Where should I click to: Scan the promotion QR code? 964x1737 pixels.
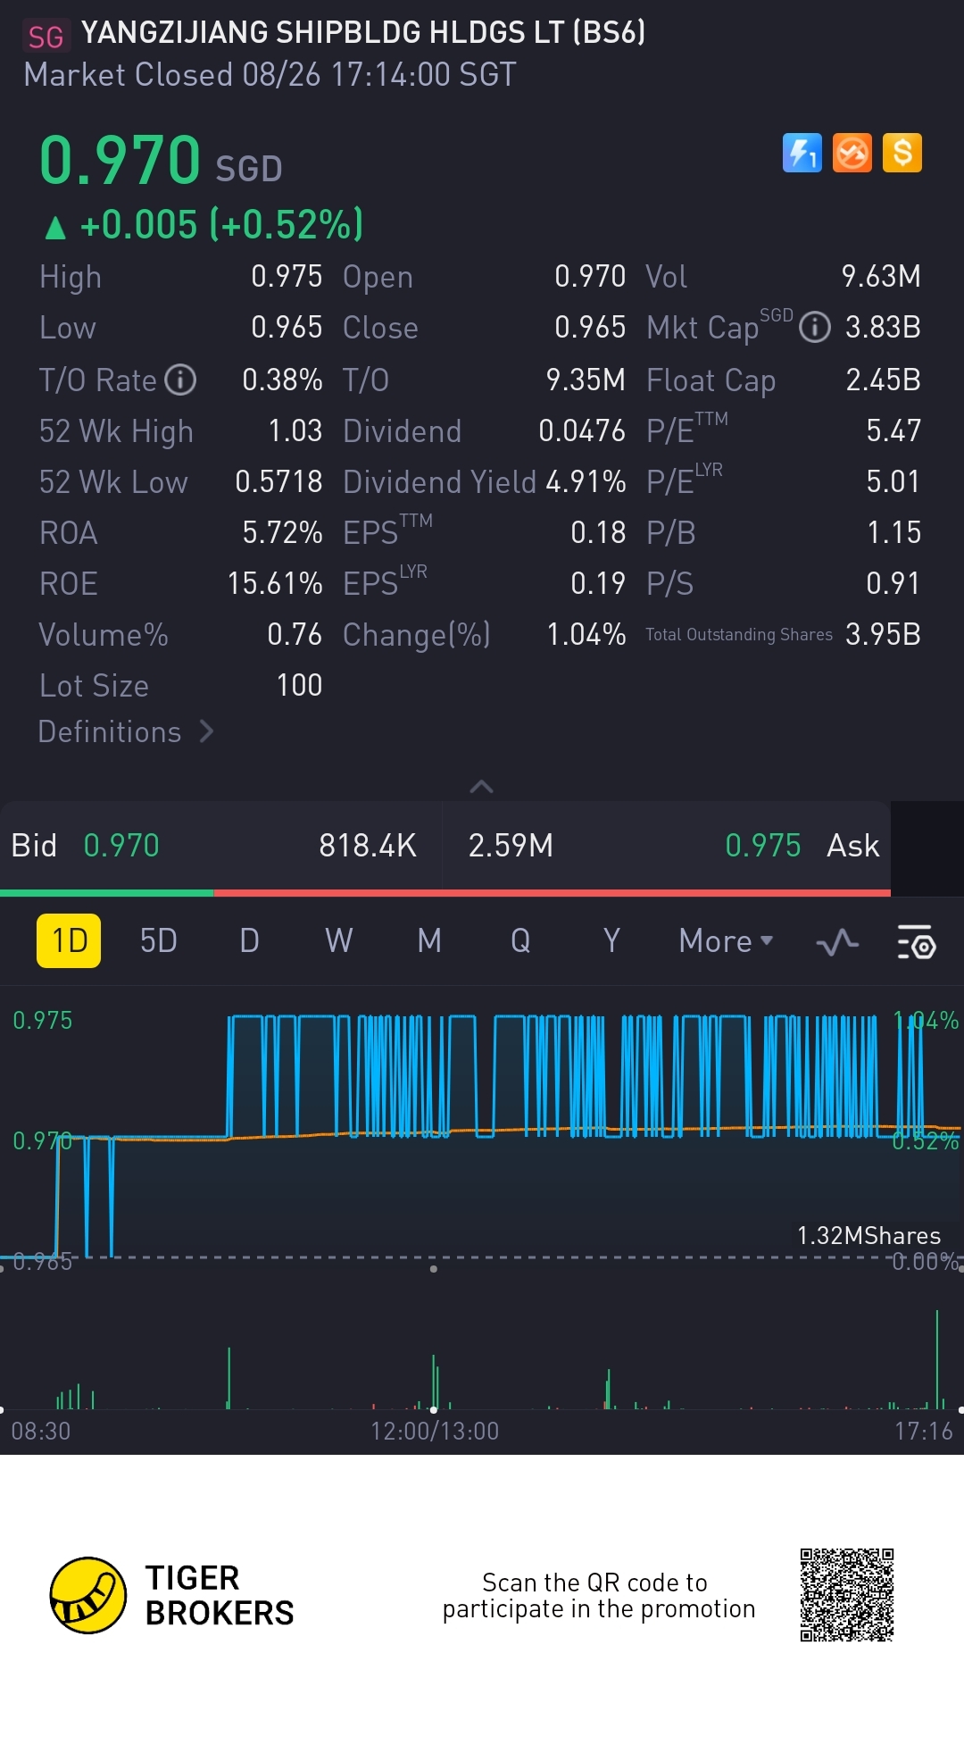846,1595
